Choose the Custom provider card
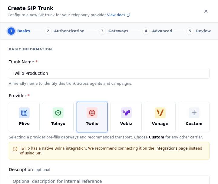This screenshot has height=184, width=218. [x=194, y=117]
